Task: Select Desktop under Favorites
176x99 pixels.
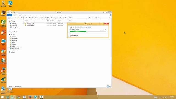Action: (14, 23)
